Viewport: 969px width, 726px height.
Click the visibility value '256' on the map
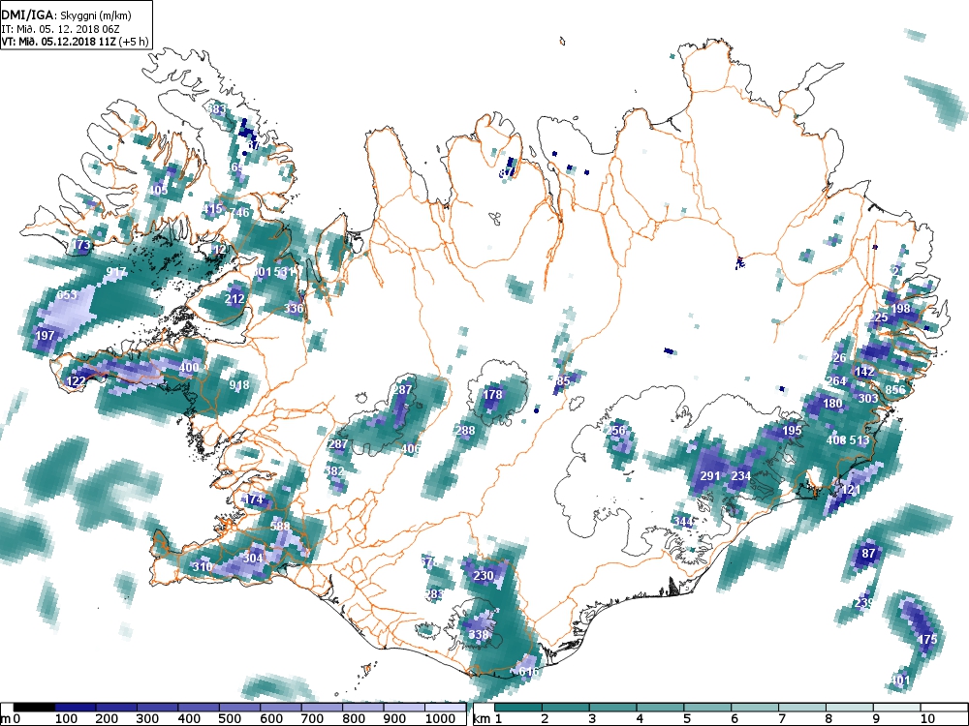pos(615,431)
